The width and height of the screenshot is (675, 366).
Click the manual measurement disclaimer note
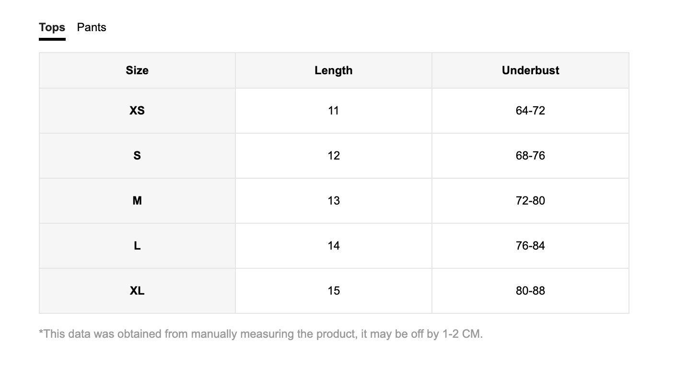click(261, 334)
